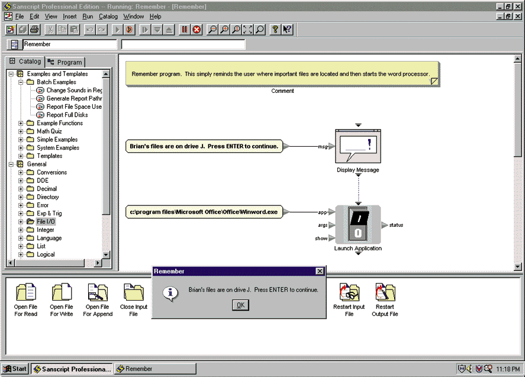Image resolution: width=525 pixels, height=377 pixels.
Task: Click the fit-to-window zoom icon
Action: coord(247,29)
